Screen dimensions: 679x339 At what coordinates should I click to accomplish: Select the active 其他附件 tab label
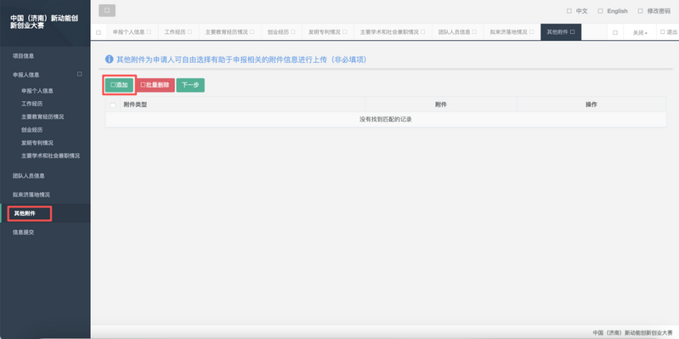[x=557, y=32]
